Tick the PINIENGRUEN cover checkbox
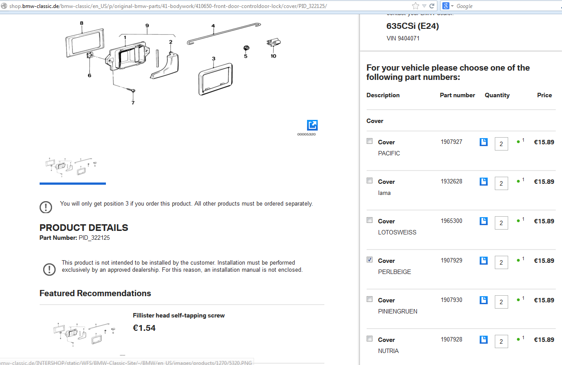 click(x=369, y=299)
